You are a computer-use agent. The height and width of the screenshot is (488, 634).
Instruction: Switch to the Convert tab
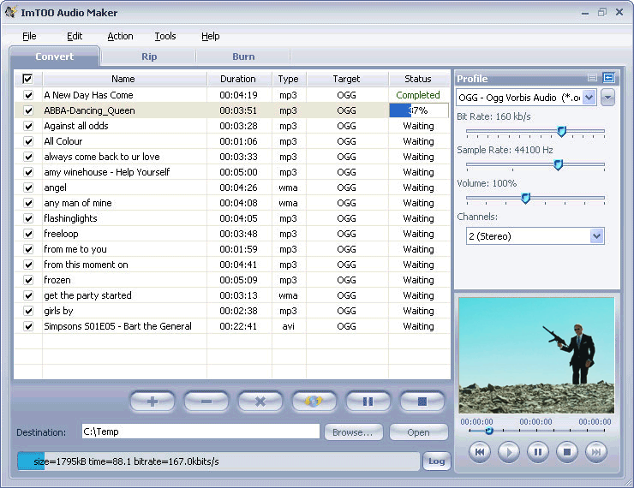pos(54,57)
